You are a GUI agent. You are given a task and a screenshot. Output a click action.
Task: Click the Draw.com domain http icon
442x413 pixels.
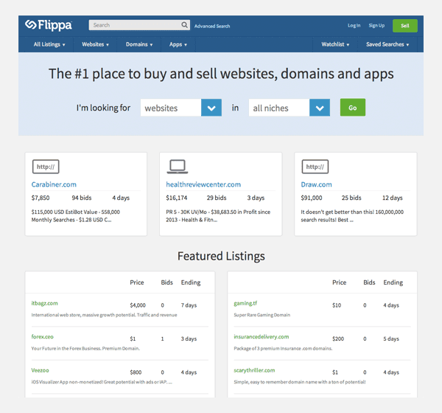(x=315, y=167)
